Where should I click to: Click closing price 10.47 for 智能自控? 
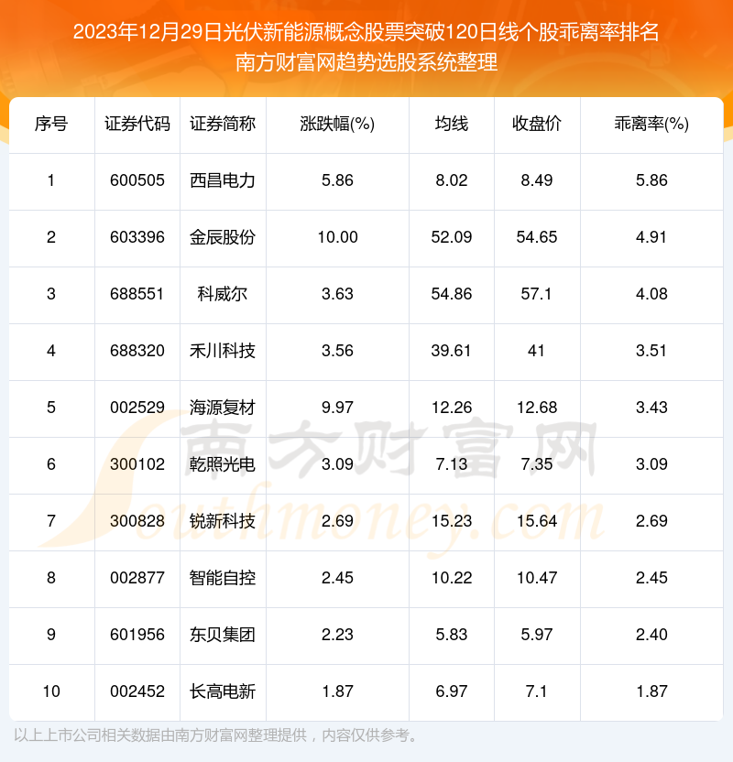537,578
